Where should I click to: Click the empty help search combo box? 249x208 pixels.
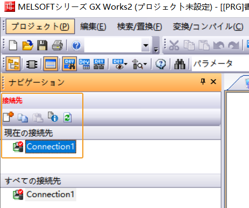tap(113, 45)
